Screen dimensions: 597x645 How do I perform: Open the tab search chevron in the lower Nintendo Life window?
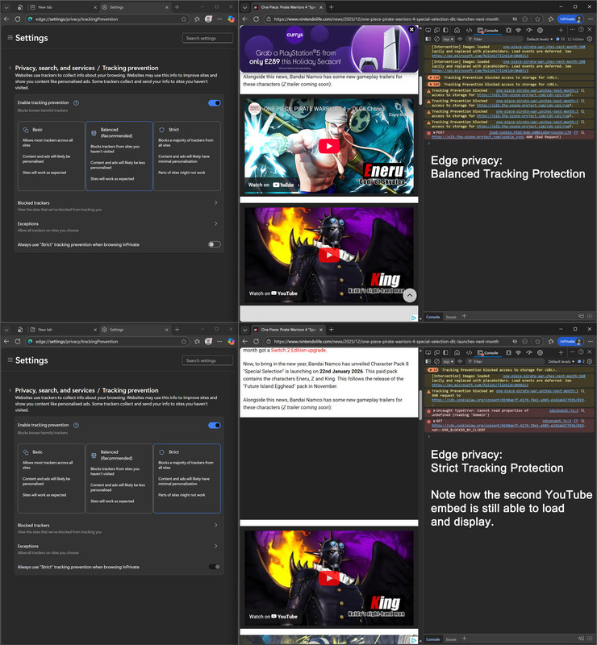(245, 330)
